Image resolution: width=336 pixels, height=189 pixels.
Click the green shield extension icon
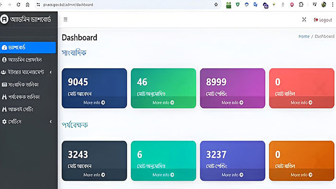[x=238, y=4]
